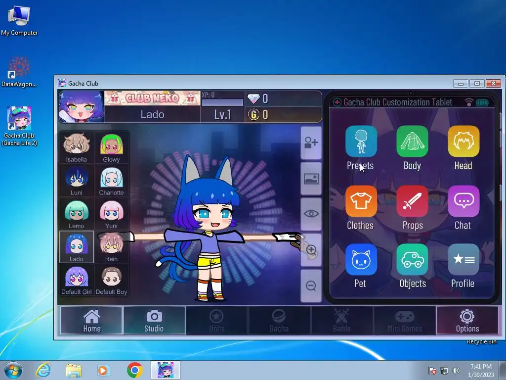This screenshot has width=506, height=380.
Task: Select the Yuni character slot
Action: pyautogui.click(x=111, y=214)
